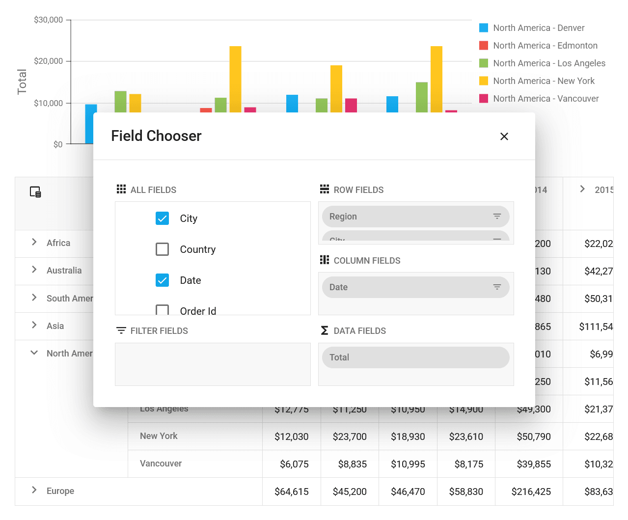Expand the Africa row
This screenshot has width=628, height=520.
pyautogui.click(x=34, y=242)
